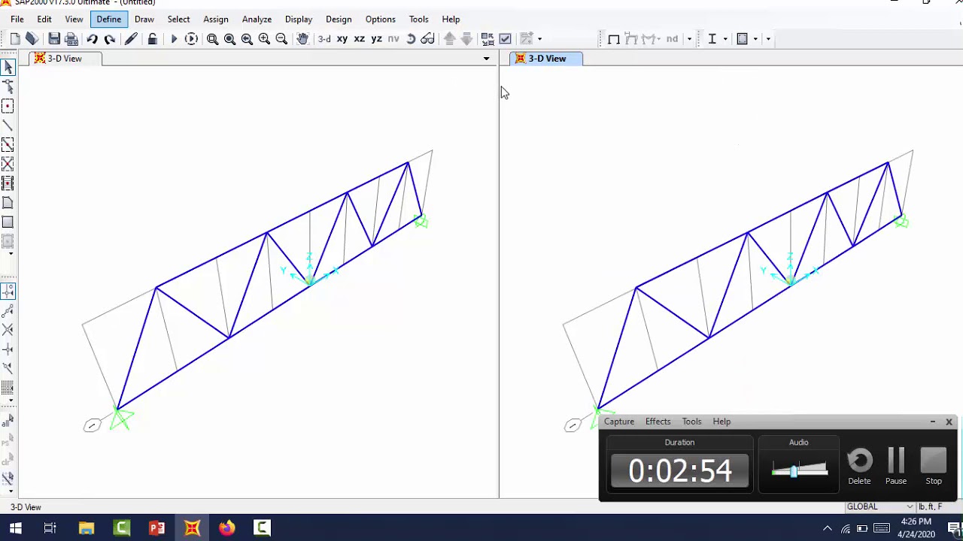Expand the area shape toolbar dropdown arrow
The image size is (963, 541).
[x=755, y=39]
